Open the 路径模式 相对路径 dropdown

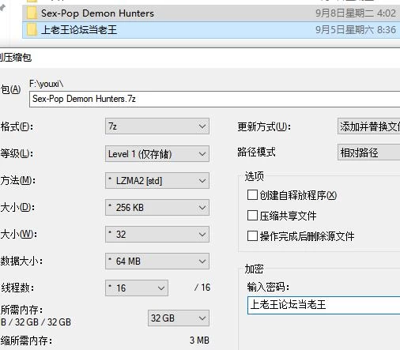[368, 152]
